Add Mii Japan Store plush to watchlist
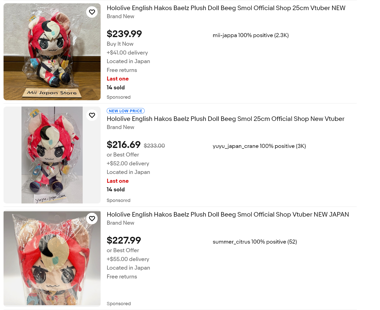The height and width of the screenshot is (310, 380). click(92, 12)
